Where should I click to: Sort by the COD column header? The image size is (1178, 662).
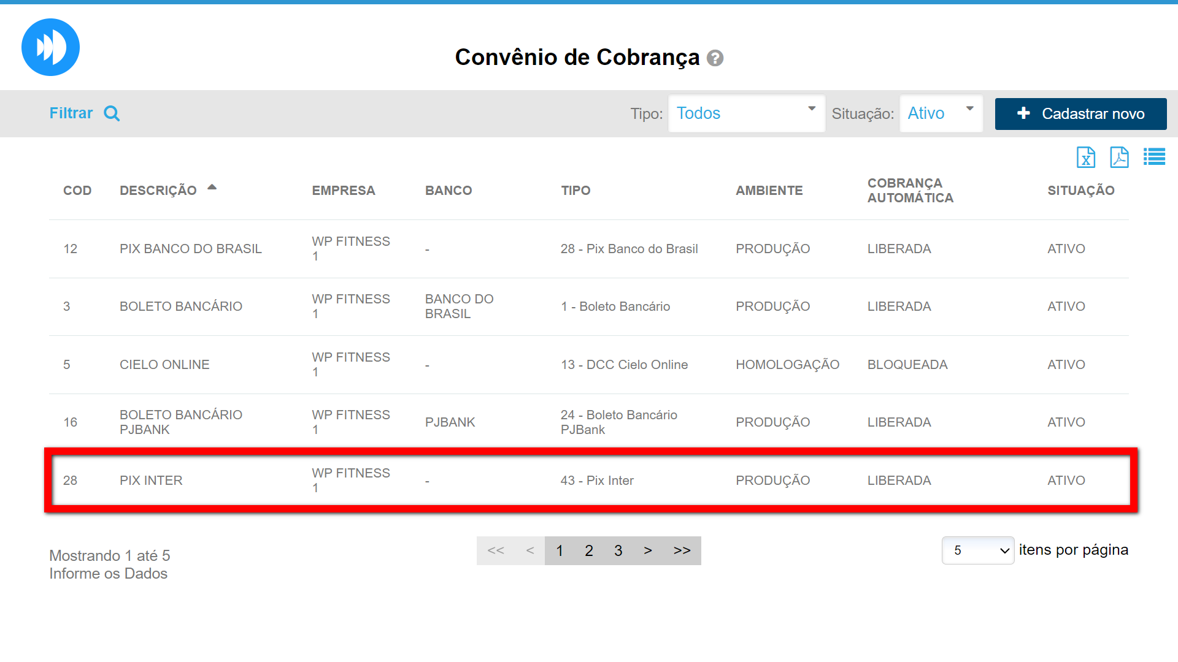point(77,191)
